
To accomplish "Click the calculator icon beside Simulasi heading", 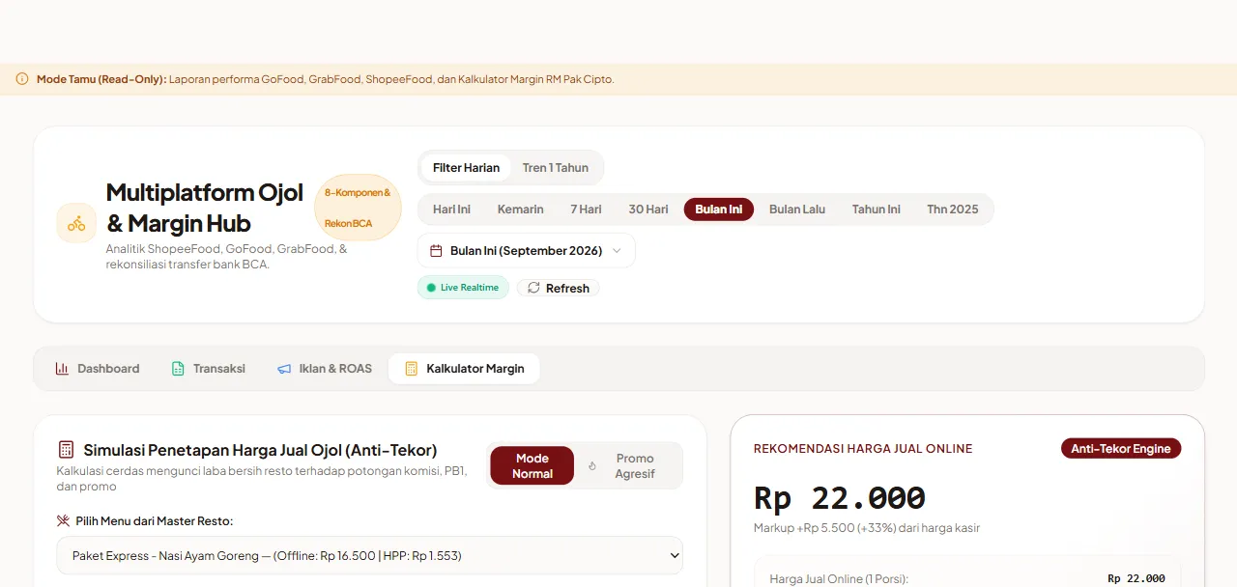I will point(66,450).
